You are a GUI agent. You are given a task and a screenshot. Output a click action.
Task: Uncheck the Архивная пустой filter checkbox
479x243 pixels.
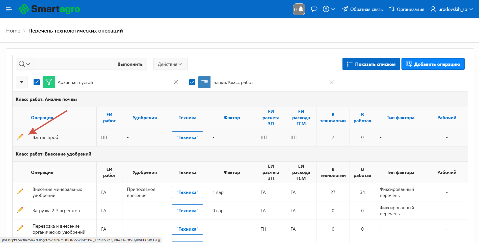click(x=37, y=82)
